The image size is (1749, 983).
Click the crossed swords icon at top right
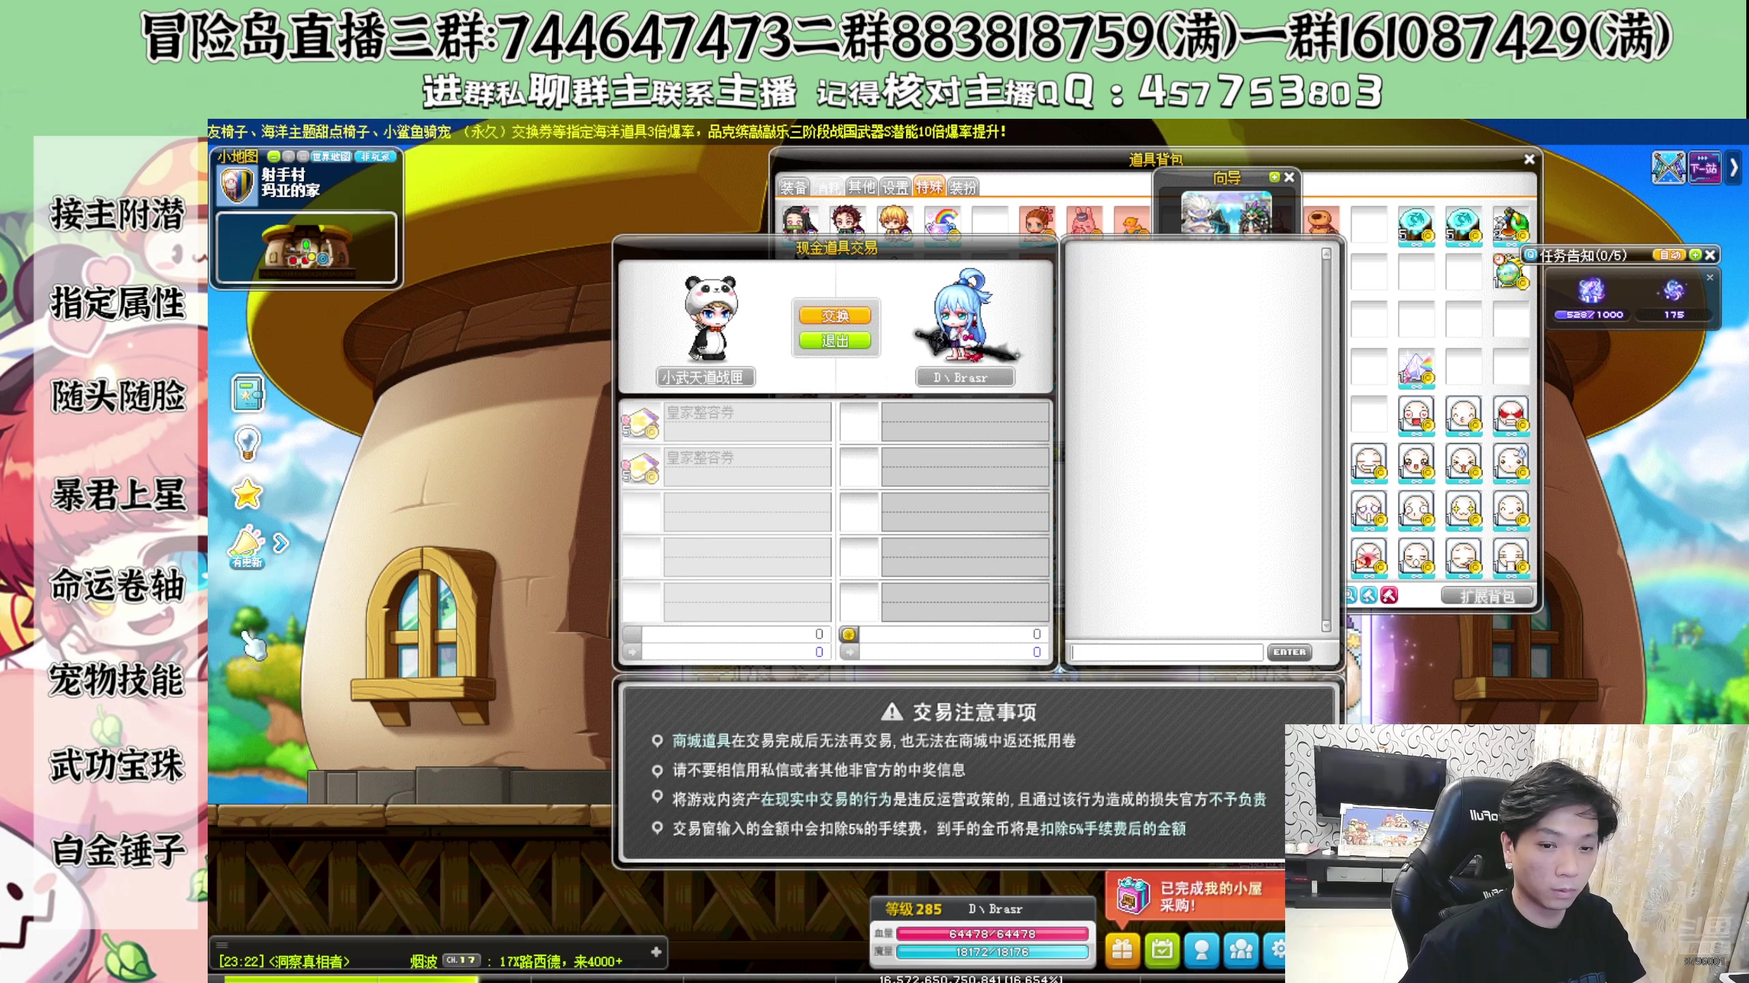(x=1668, y=168)
